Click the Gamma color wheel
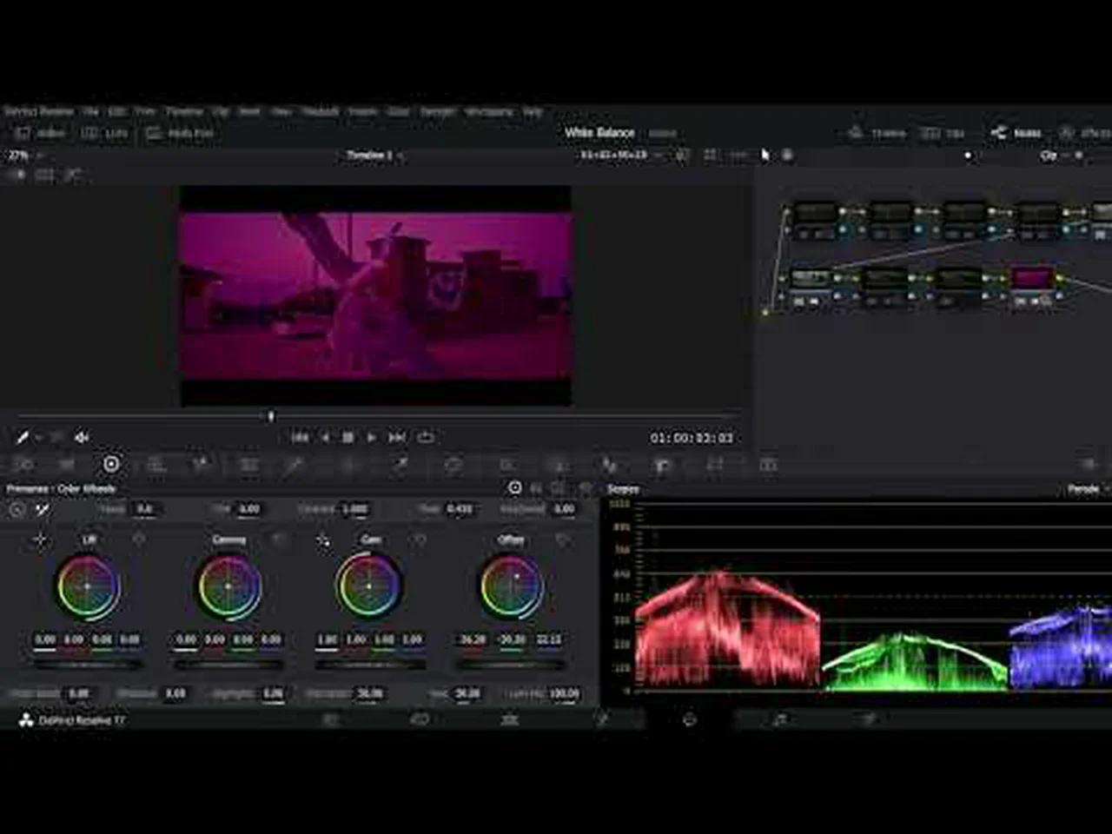The image size is (1112, 834). [228, 586]
